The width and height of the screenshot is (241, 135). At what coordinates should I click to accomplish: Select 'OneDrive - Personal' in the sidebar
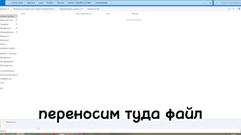point(8,54)
